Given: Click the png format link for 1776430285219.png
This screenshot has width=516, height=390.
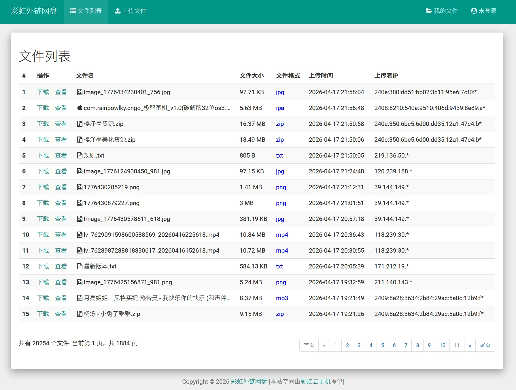Looking at the screenshot, I should (x=281, y=187).
